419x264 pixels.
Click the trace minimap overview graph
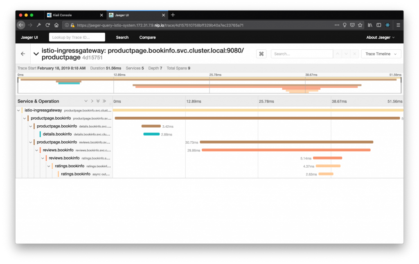209,85
